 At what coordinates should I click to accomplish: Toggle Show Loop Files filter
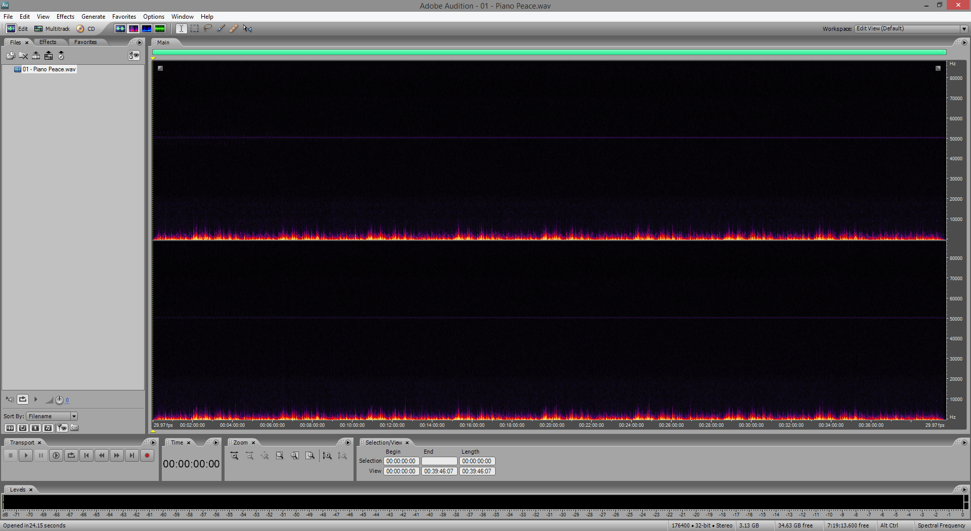click(x=23, y=428)
